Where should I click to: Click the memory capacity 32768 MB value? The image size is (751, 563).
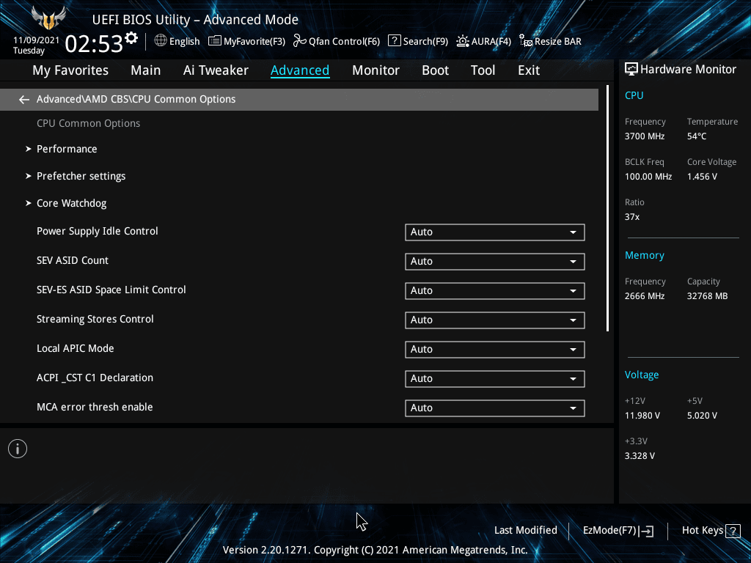click(x=707, y=296)
